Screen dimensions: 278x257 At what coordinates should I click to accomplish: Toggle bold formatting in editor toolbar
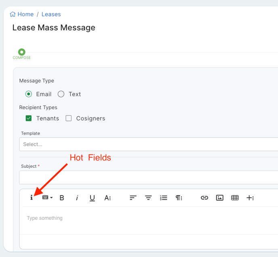62,198
